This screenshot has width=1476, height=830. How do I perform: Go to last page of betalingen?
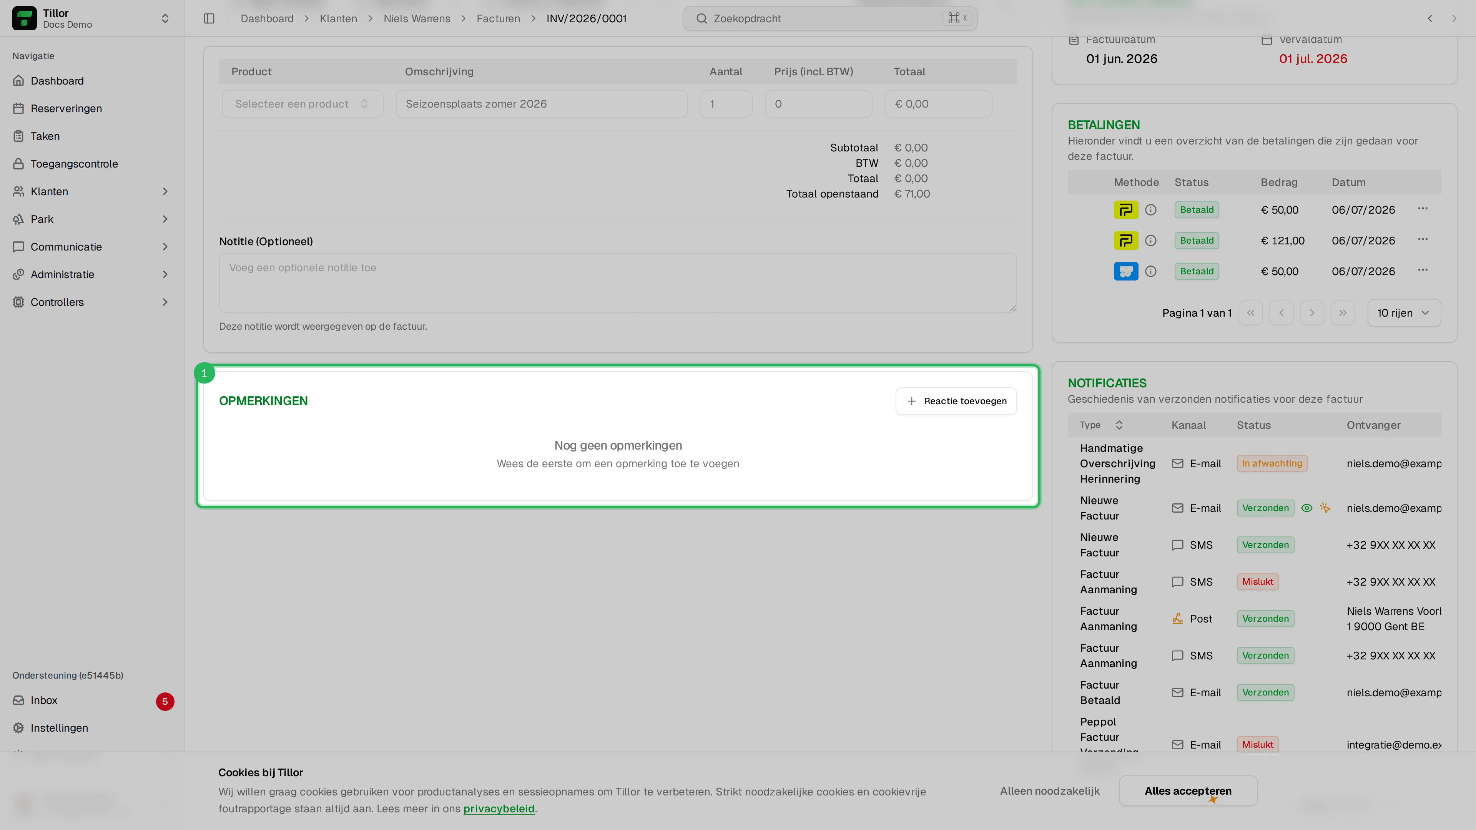1343,313
